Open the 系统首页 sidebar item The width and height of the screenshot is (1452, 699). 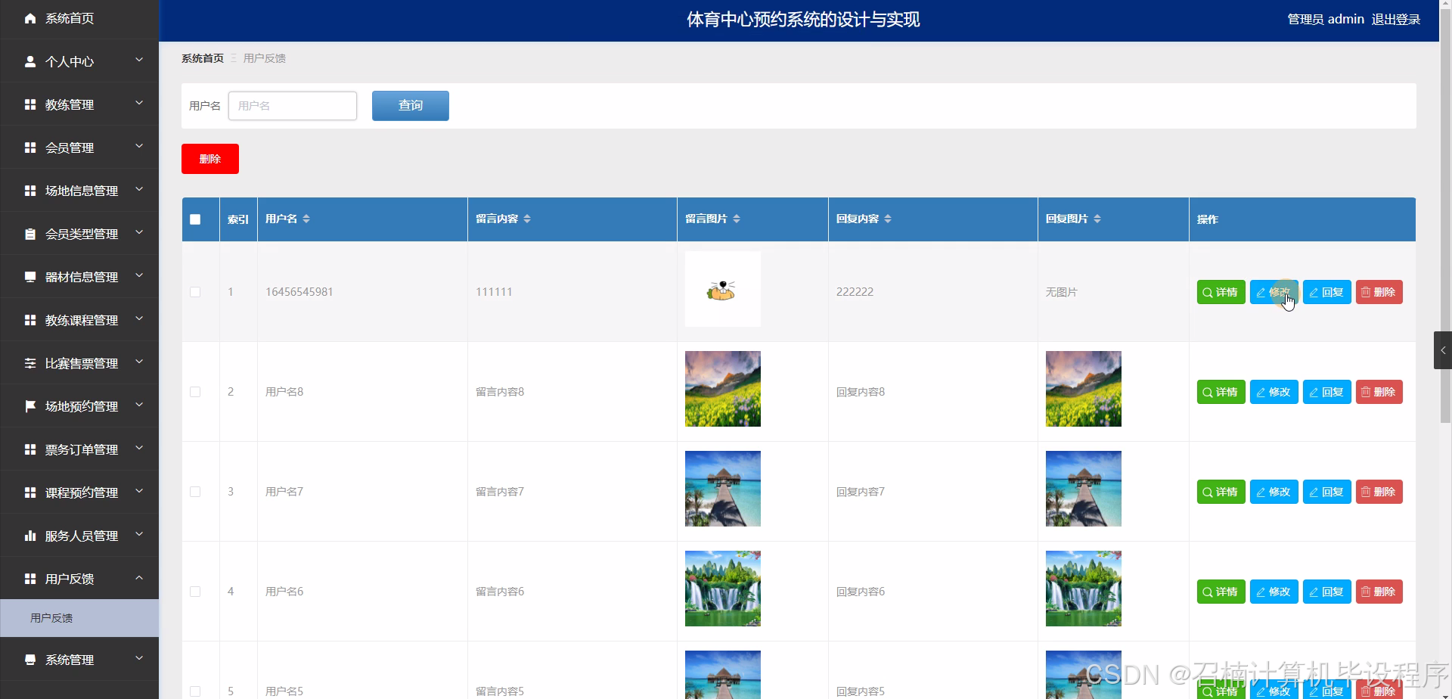(x=79, y=18)
